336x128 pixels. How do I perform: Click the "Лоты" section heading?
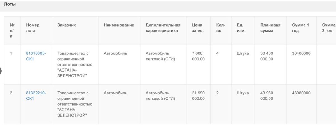[10, 4]
